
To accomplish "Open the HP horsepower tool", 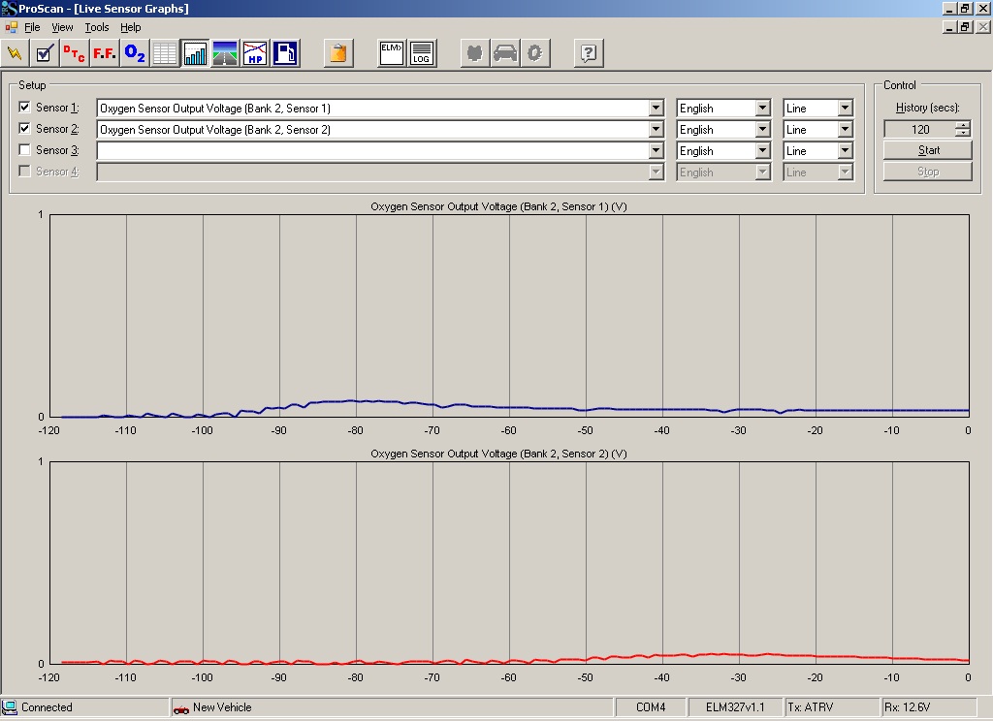I will [x=255, y=53].
